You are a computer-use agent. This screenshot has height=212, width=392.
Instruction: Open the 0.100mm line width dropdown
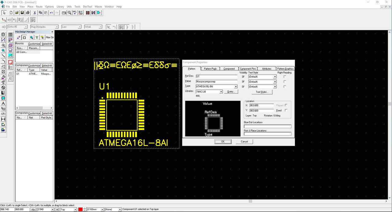click(102, 210)
